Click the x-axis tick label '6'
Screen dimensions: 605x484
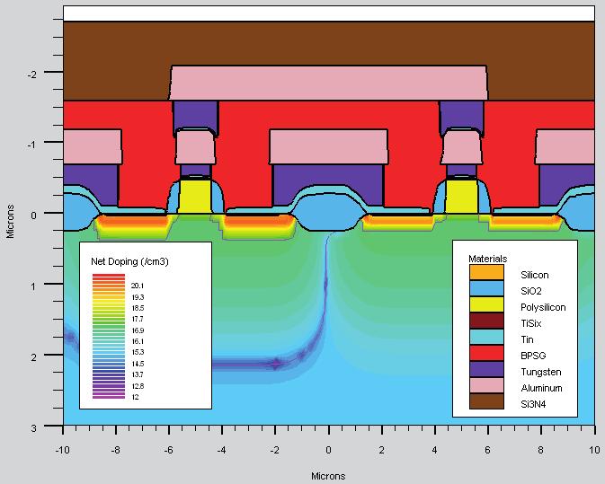488,450
